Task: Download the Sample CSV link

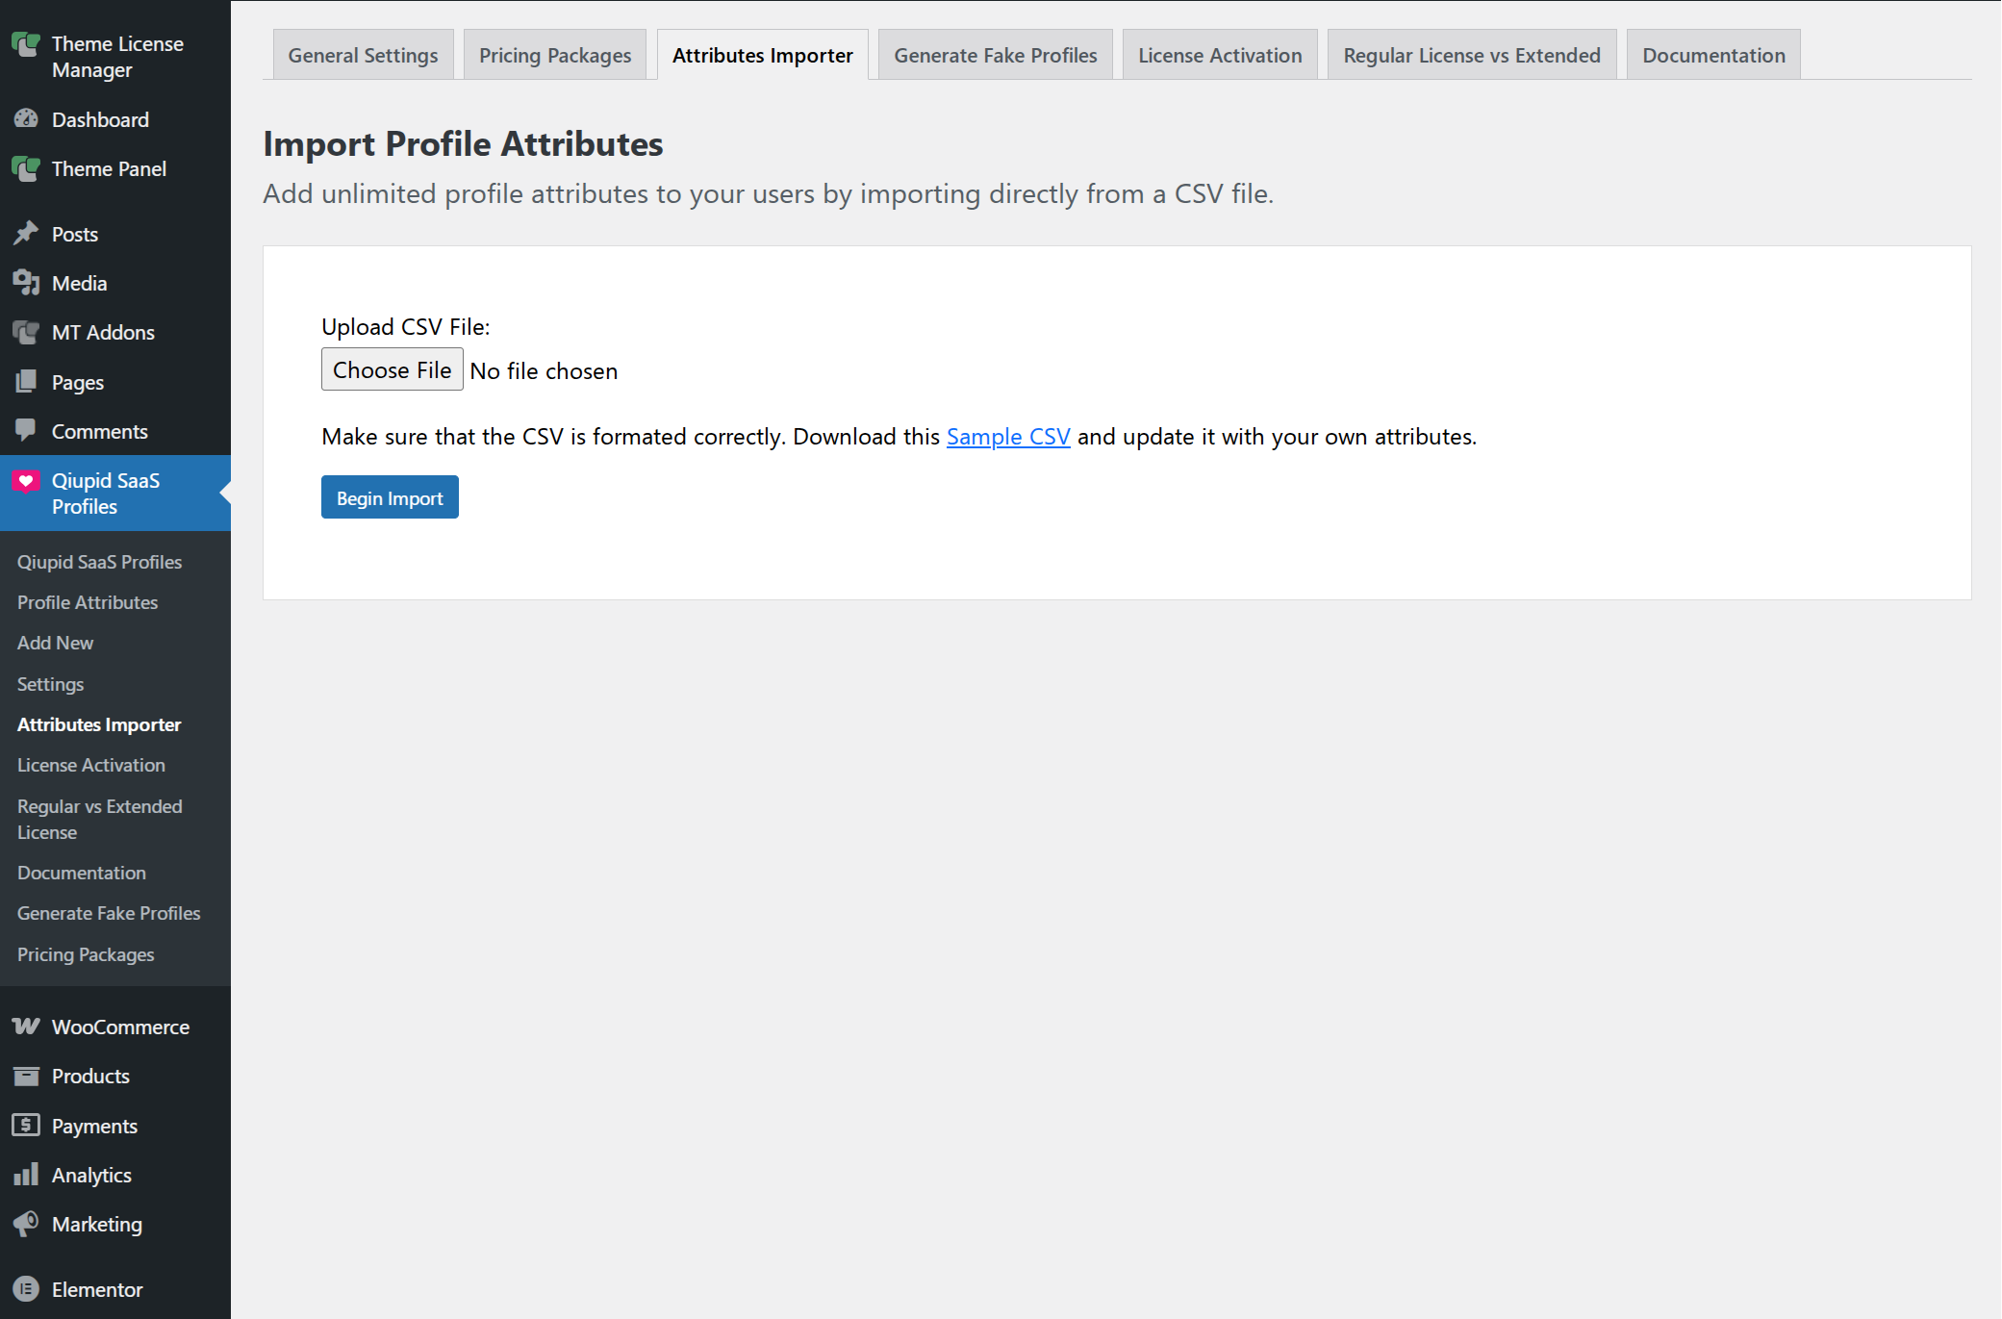Action: click(1007, 437)
